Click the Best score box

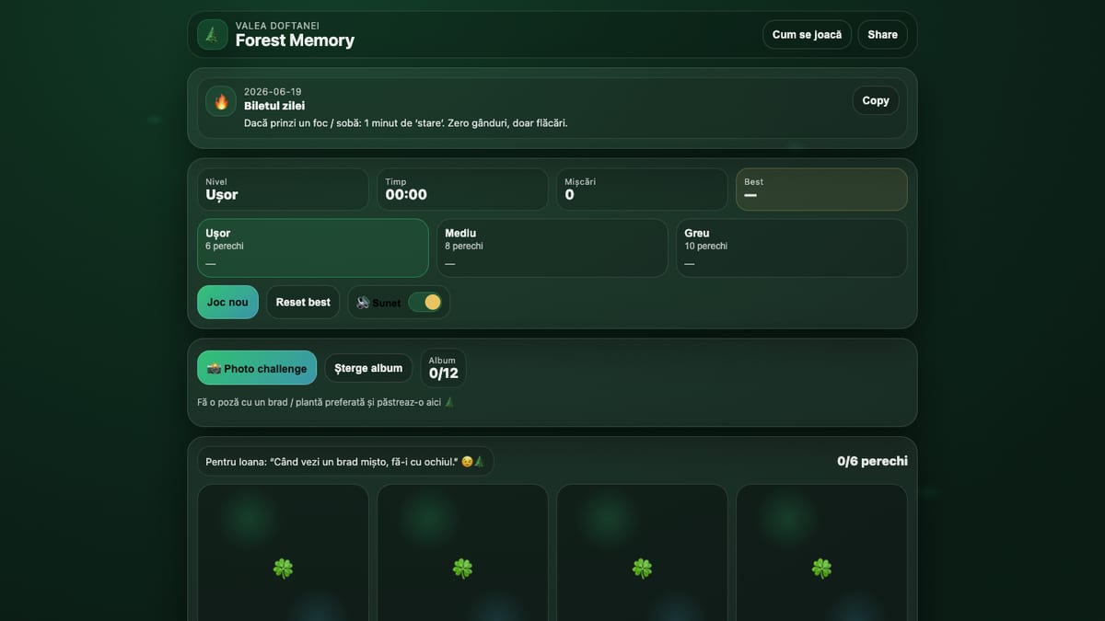click(x=821, y=189)
